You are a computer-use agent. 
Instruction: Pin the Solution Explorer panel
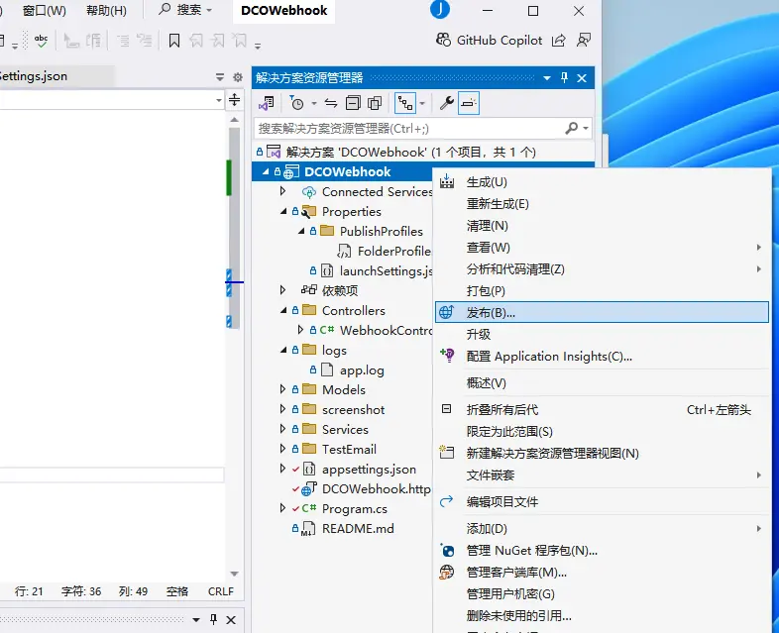point(564,77)
